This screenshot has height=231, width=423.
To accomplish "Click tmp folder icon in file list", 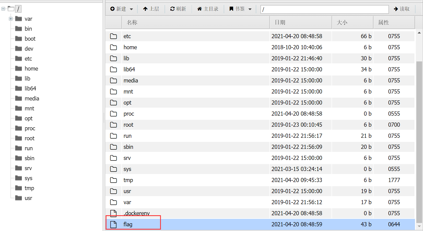I will tap(113, 180).
